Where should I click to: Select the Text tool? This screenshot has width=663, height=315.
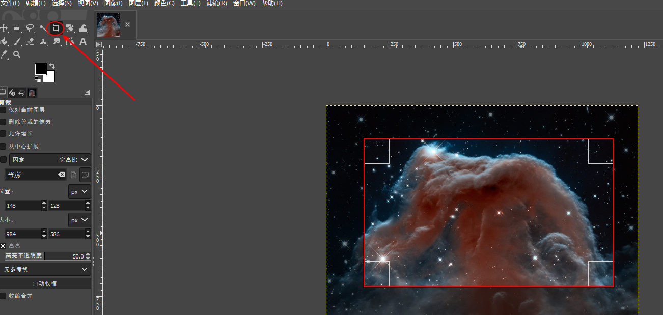pos(83,42)
